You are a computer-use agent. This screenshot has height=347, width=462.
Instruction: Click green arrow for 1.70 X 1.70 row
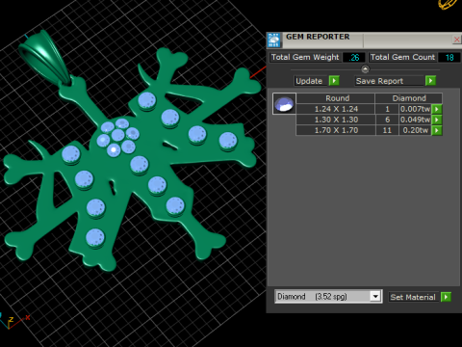tap(437, 130)
